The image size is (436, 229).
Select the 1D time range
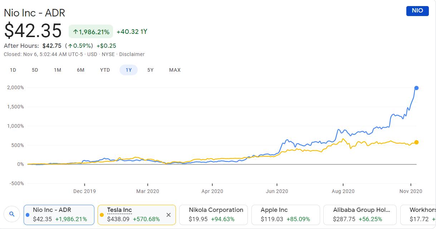click(x=13, y=70)
